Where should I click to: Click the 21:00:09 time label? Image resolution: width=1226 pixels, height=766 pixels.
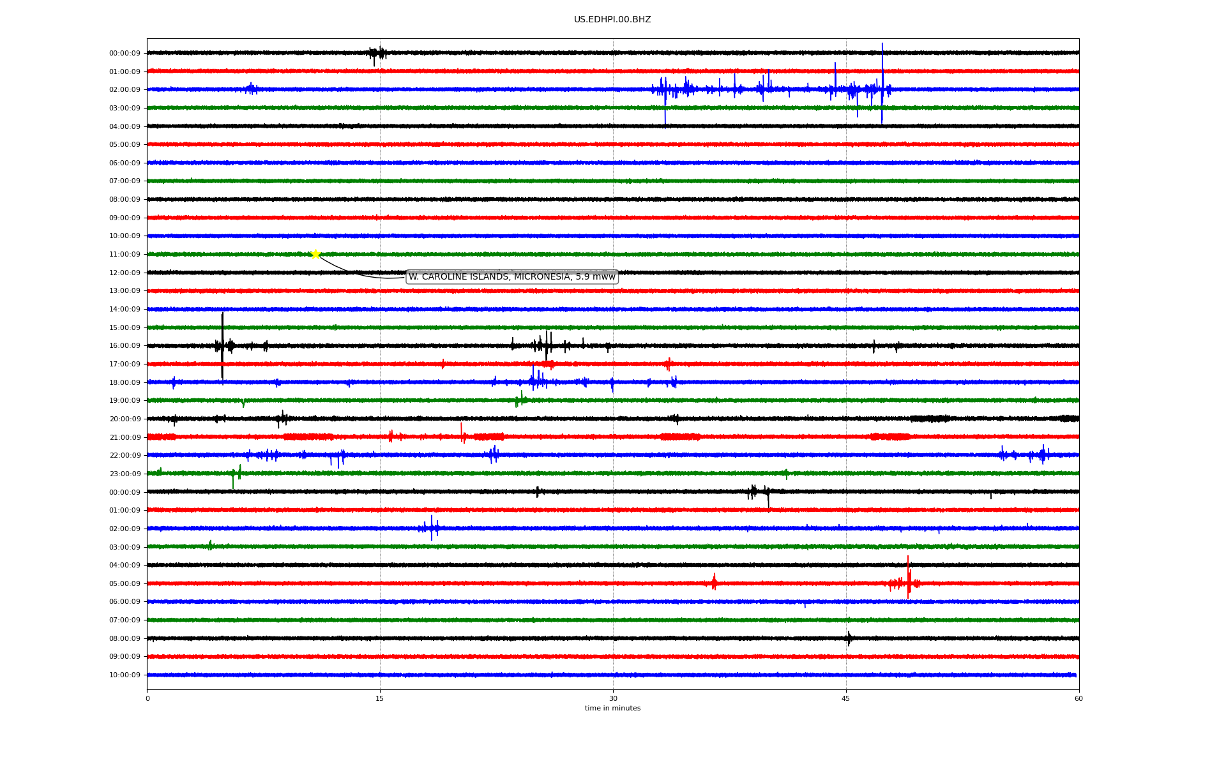click(125, 437)
